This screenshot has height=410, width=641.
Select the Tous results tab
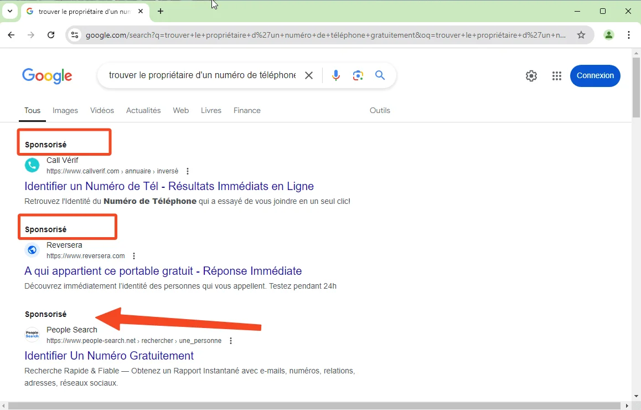click(32, 110)
